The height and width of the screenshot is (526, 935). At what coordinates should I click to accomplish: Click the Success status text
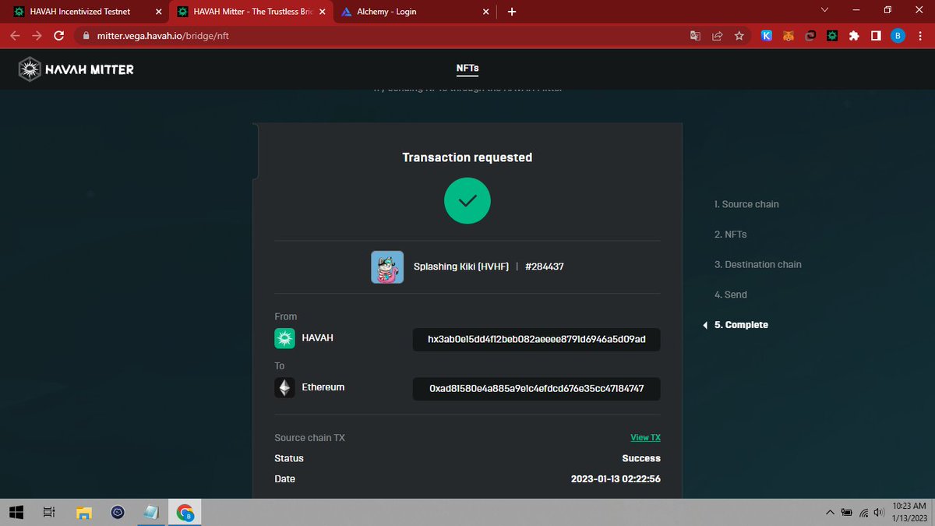(641, 458)
